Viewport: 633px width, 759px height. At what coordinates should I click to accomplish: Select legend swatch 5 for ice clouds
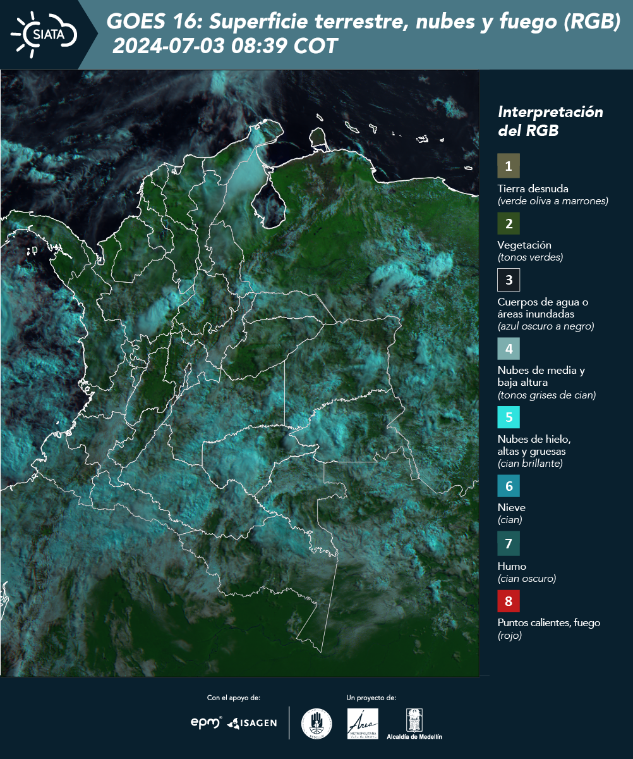coord(509,417)
